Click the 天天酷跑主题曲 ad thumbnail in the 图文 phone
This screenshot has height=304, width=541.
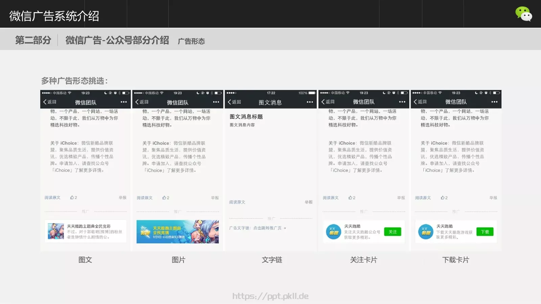(x=56, y=231)
